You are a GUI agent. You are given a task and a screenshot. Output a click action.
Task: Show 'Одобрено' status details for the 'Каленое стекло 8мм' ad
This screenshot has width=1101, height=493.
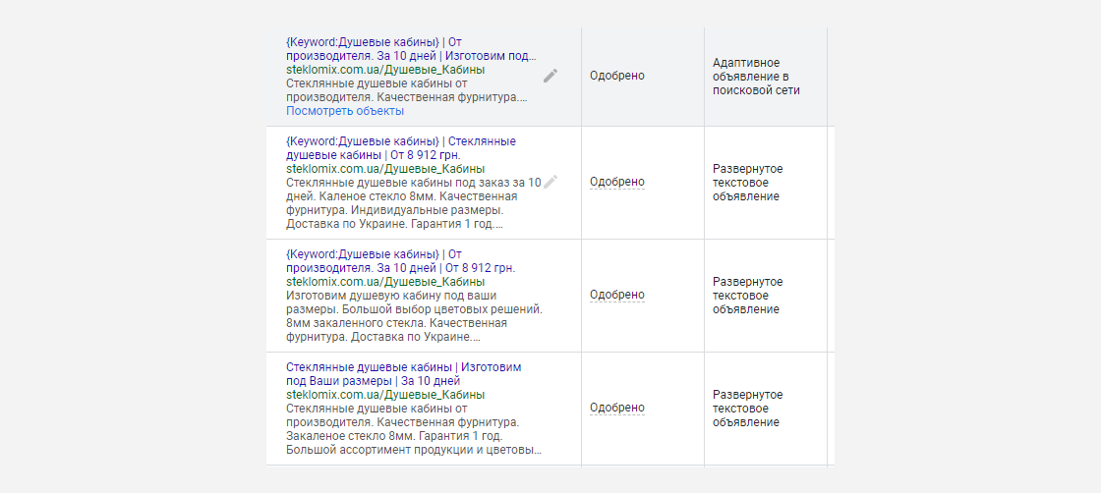617,182
